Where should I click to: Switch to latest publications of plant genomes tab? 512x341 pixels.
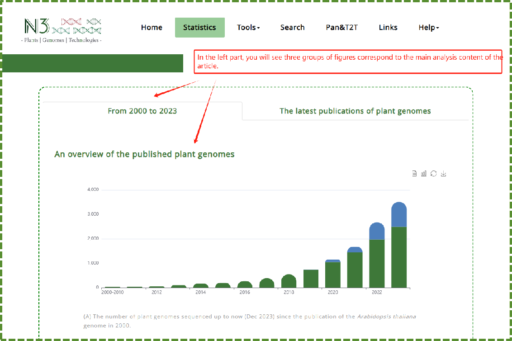pyautogui.click(x=355, y=111)
